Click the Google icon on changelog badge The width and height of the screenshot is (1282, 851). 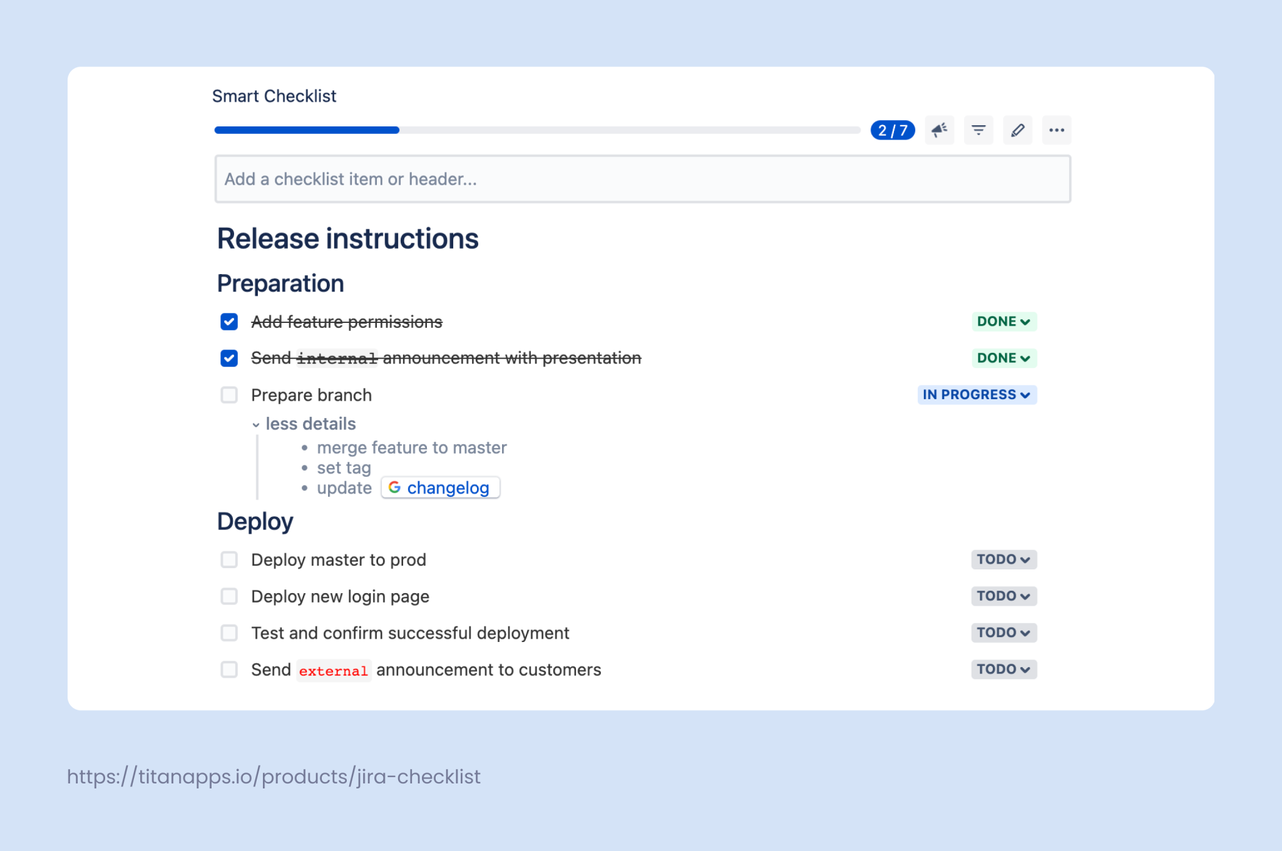point(395,487)
